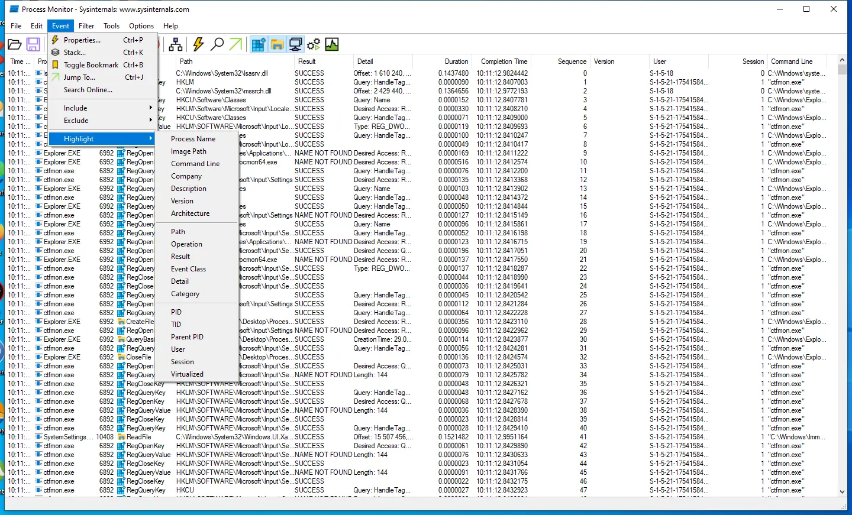Image resolution: width=852 pixels, height=515 pixels.
Task: Choose Search Online... menu entry
Action: [102, 90]
